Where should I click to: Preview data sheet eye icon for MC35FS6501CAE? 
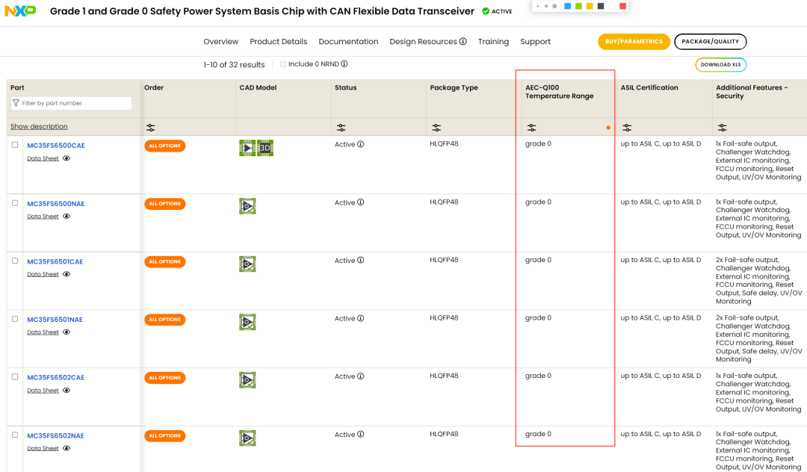tap(67, 274)
